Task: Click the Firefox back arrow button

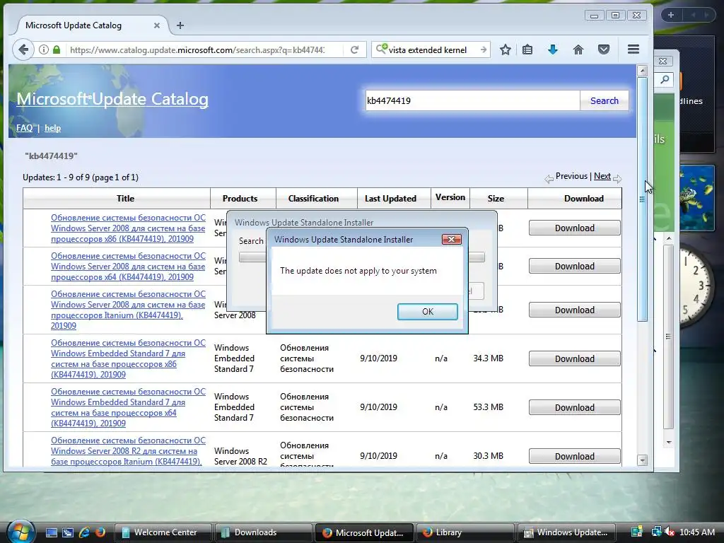Action: pyautogui.click(x=23, y=49)
